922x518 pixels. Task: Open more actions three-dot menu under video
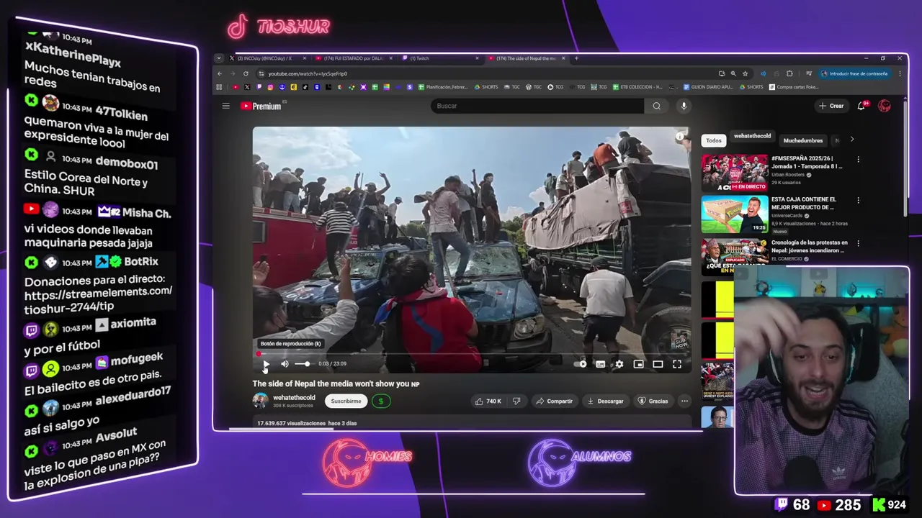[684, 401]
